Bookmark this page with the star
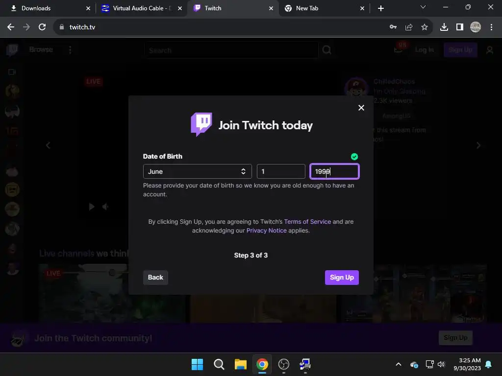The height and width of the screenshot is (376, 502). 424,27
